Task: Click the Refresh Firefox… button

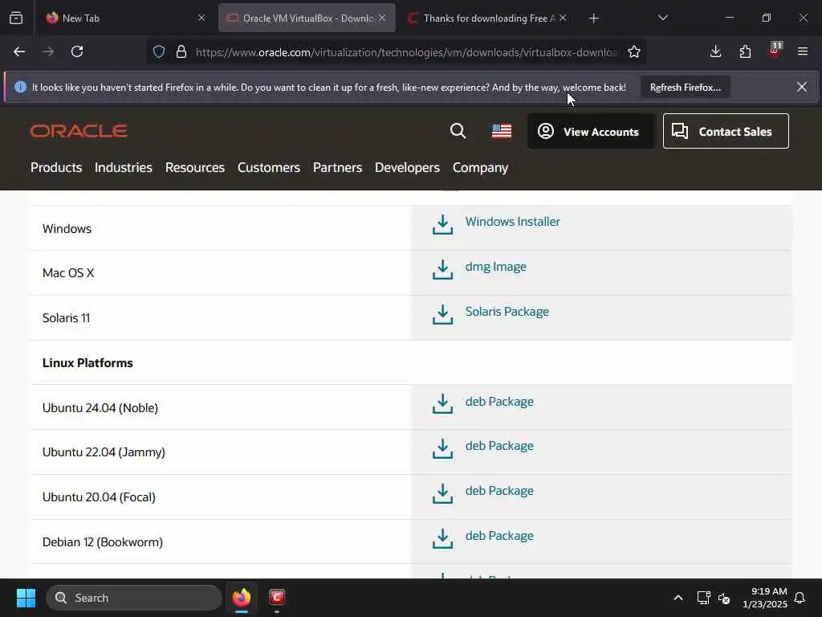Action: [x=686, y=87]
